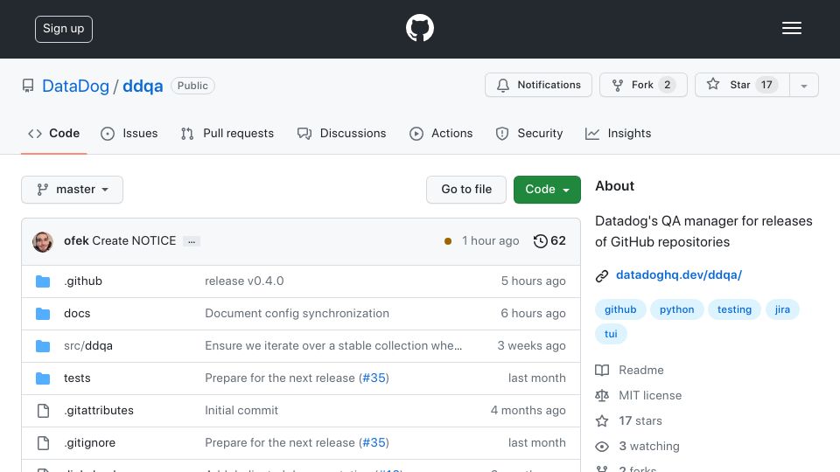Click the star icon in the Star button
This screenshot has width=840, height=472.
coord(712,84)
